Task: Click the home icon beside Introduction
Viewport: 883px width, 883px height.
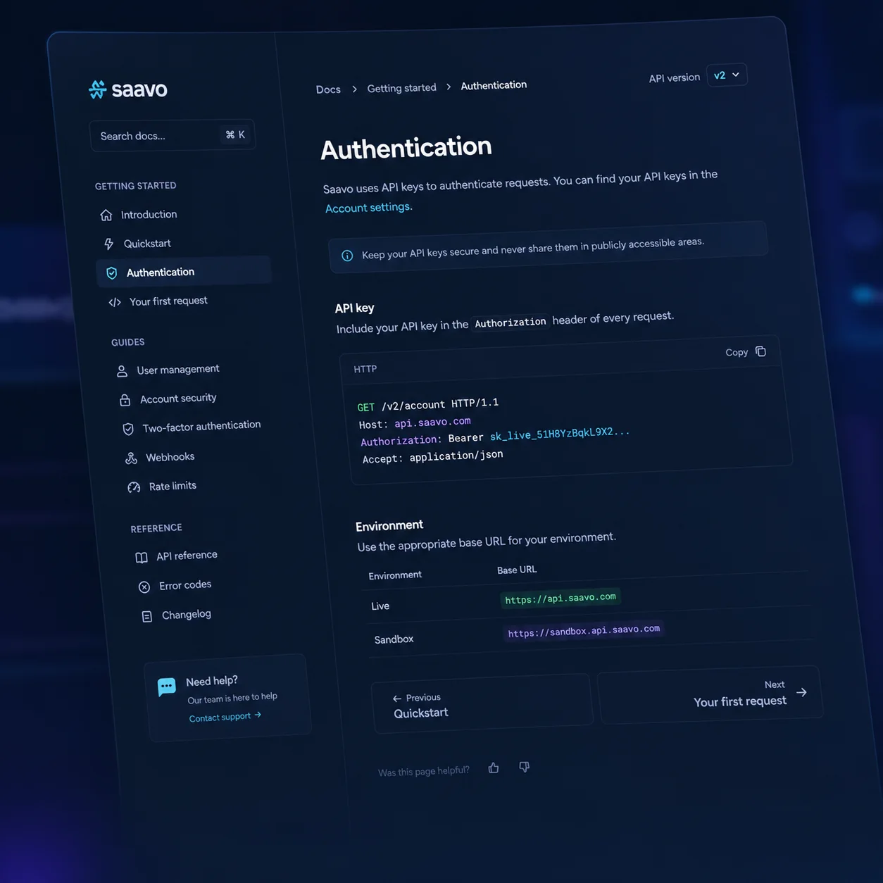Action: click(x=106, y=215)
